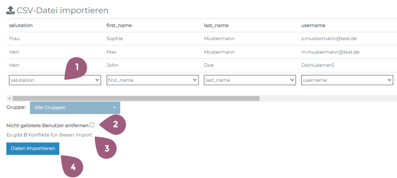Click the scrollbar left arrow
The width and height of the screenshot is (397, 178).
pos(9,98)
